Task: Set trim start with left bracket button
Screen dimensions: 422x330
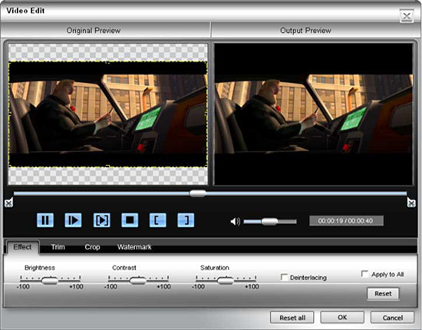Action: tap(158, 220)
